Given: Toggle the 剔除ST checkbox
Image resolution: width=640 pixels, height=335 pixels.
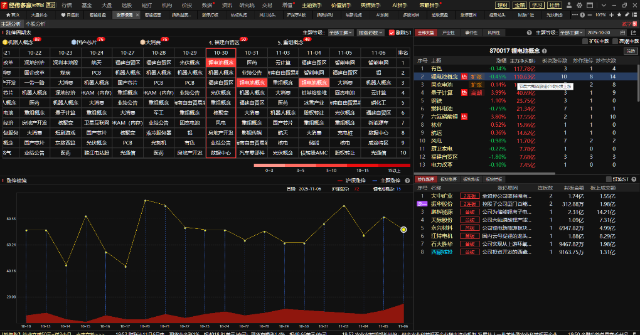Looking at the screenshot, I should tap(392, 32).
